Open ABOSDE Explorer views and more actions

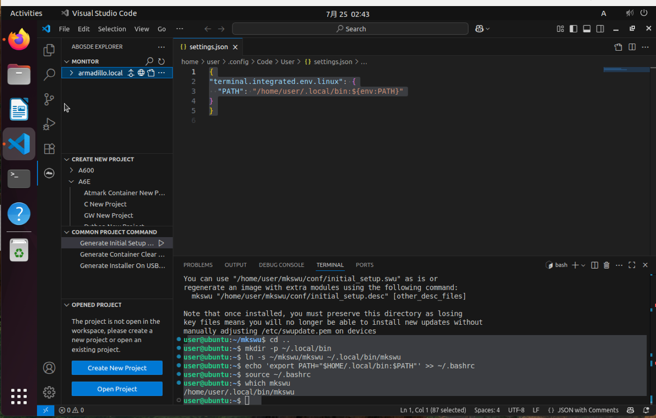(161, 47)
